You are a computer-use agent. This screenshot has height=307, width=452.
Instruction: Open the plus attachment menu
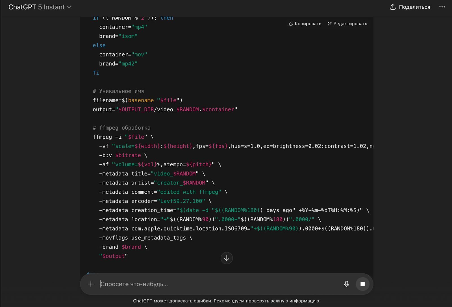91,284
